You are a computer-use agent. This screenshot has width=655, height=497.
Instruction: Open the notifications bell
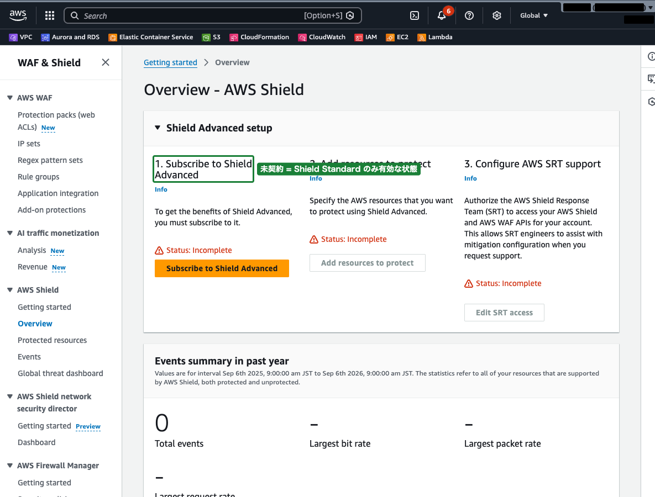click(442, 15)
